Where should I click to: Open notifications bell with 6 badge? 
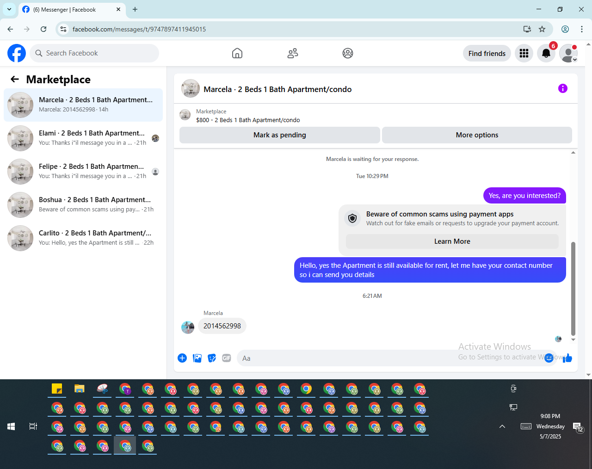[x=546, y=53]
